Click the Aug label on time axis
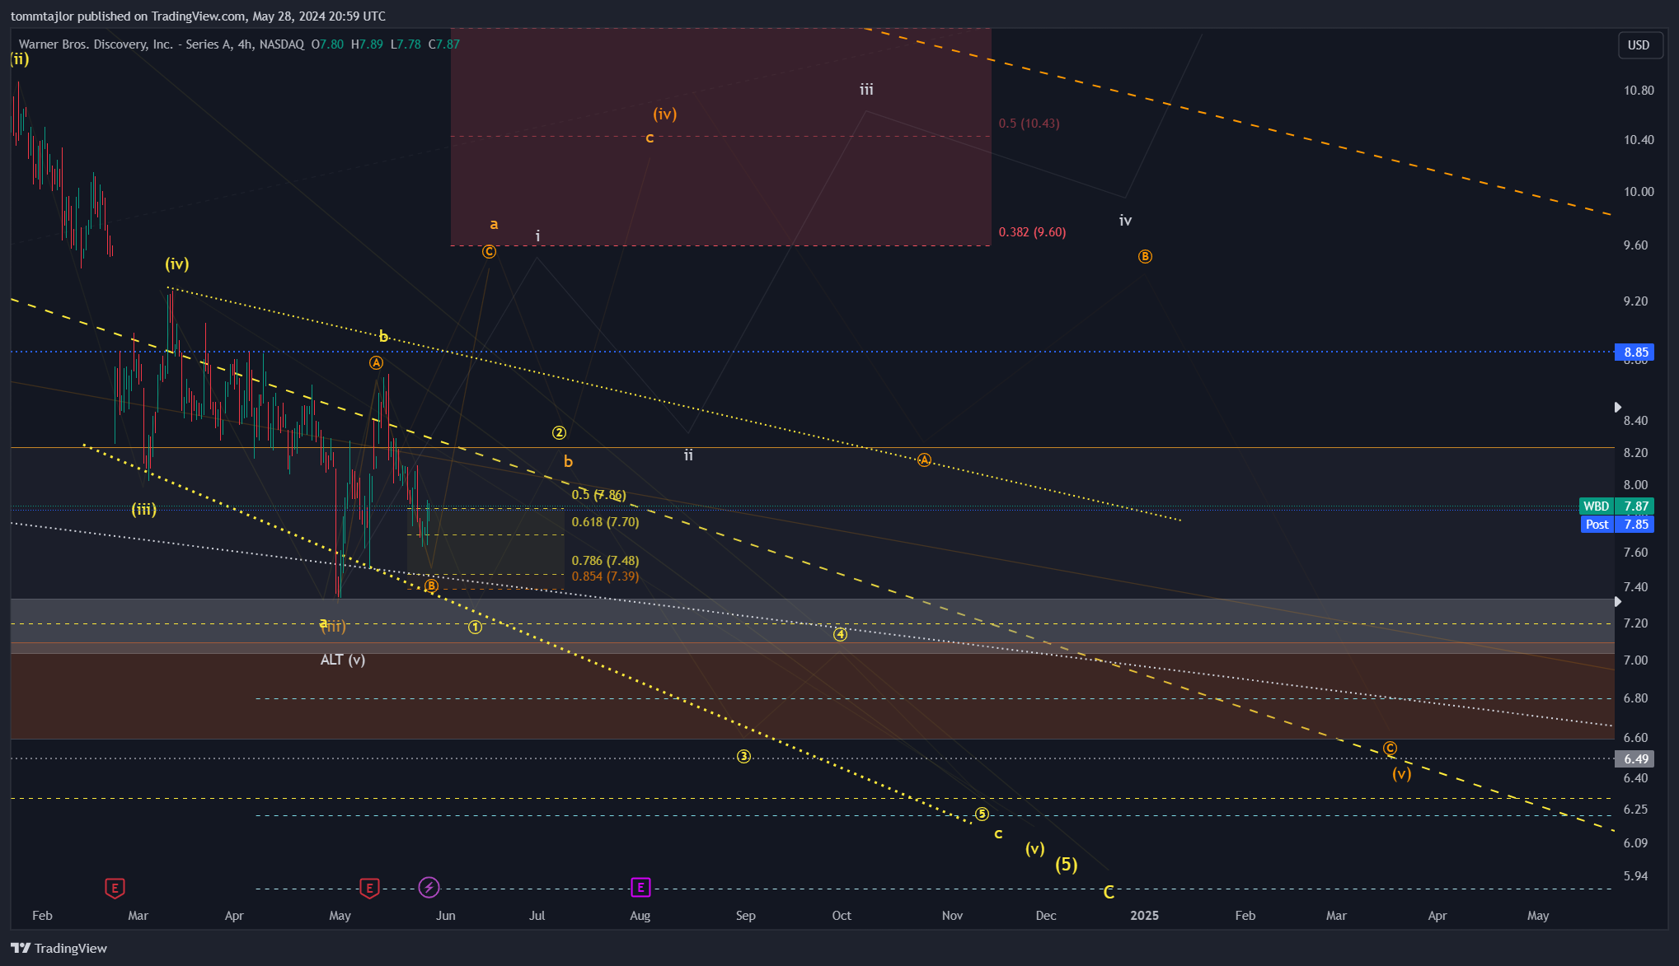Screen dimensions: 1679x966 point(640,916)
